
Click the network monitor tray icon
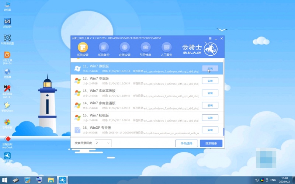pos(257,180)
